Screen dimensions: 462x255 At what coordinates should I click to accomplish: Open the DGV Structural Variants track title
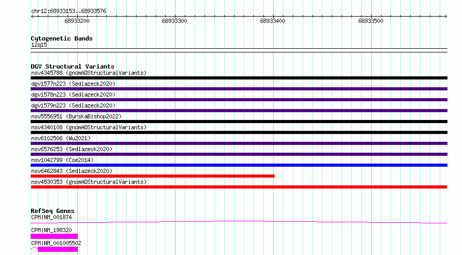pyautogui.click(x=73, y=66)
